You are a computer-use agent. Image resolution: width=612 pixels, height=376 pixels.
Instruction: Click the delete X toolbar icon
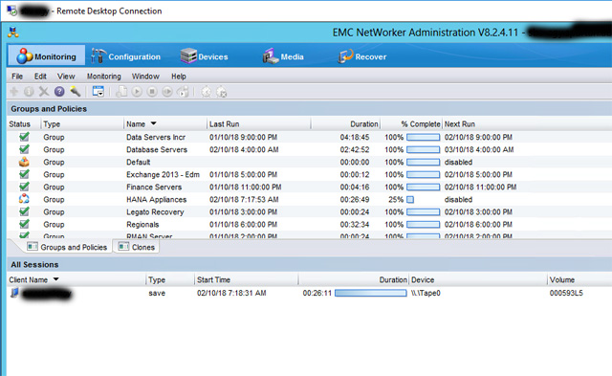pyautogui.click(x=44, y=92)
